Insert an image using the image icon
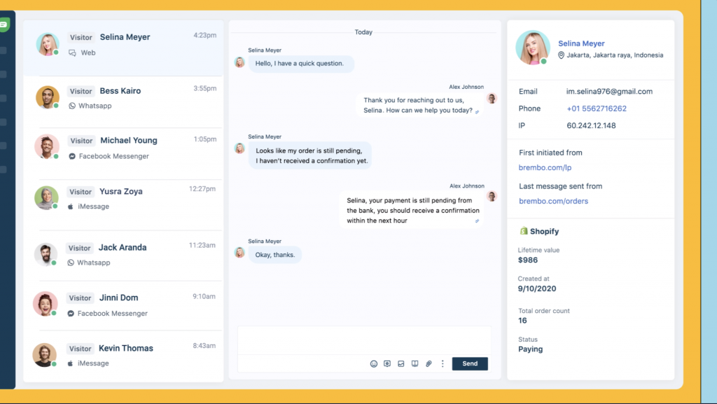The image size is (717, 404). 401,363
